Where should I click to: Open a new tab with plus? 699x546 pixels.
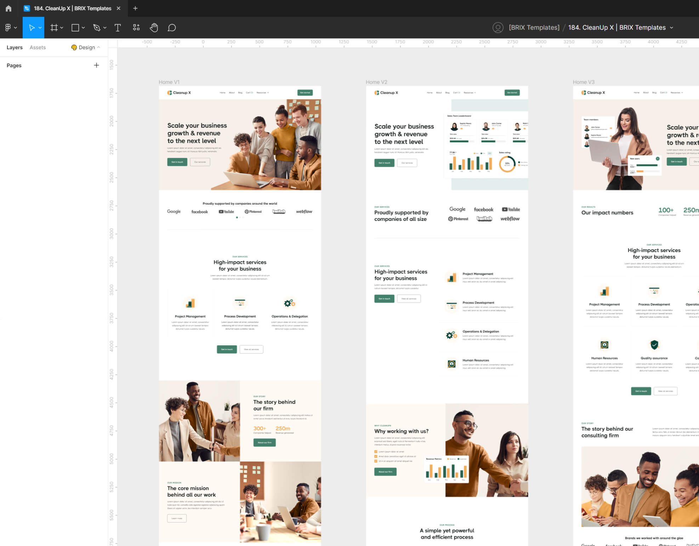(135, 8)
